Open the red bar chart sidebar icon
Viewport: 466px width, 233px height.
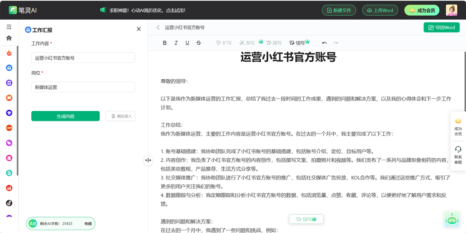[9, 188]
